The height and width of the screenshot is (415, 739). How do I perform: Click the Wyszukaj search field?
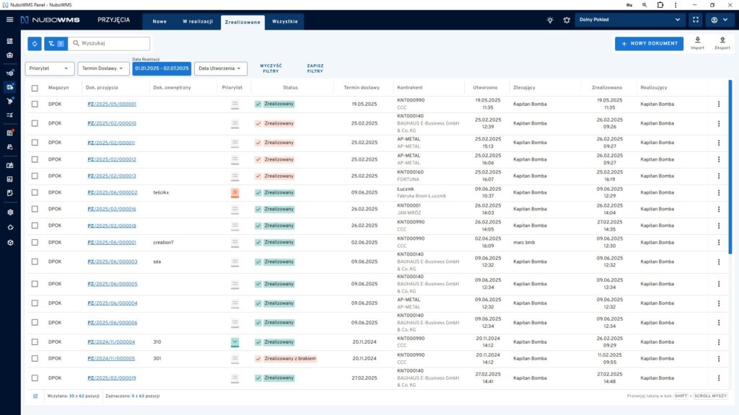pyautogui.click(x=113, y=44)
